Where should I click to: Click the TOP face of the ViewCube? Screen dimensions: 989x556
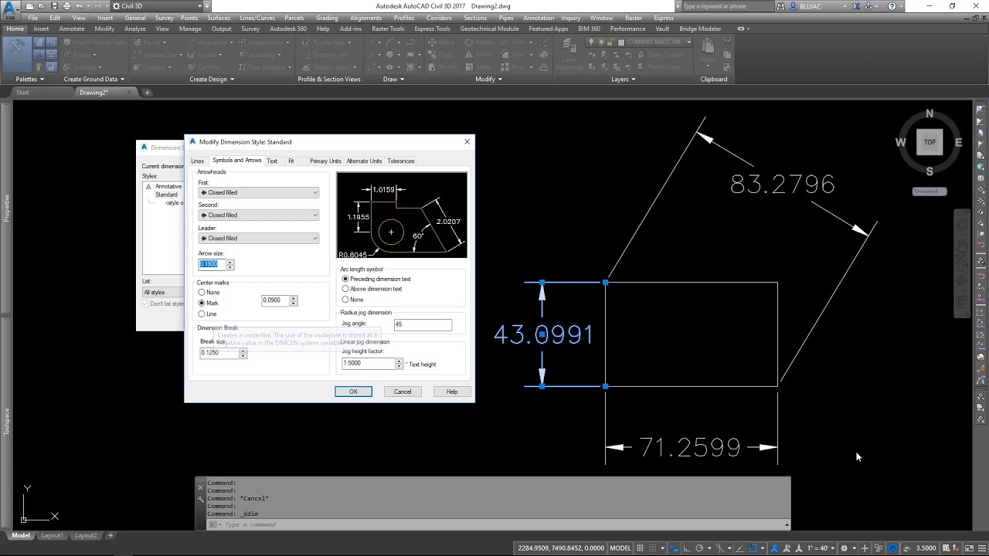930,142
